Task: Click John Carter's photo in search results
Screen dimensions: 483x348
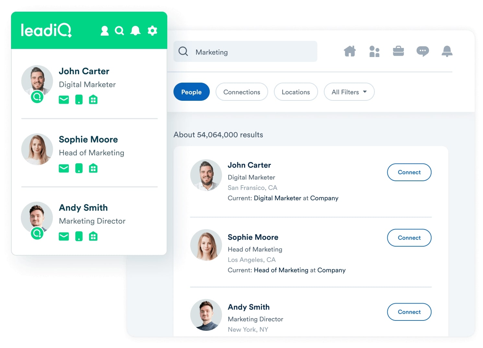Action: [206, 175]
